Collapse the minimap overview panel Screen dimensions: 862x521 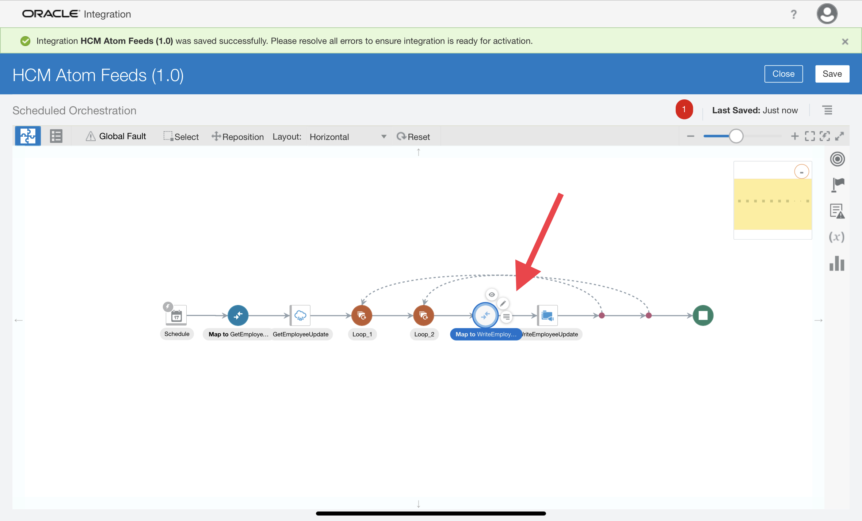(801, 172)
